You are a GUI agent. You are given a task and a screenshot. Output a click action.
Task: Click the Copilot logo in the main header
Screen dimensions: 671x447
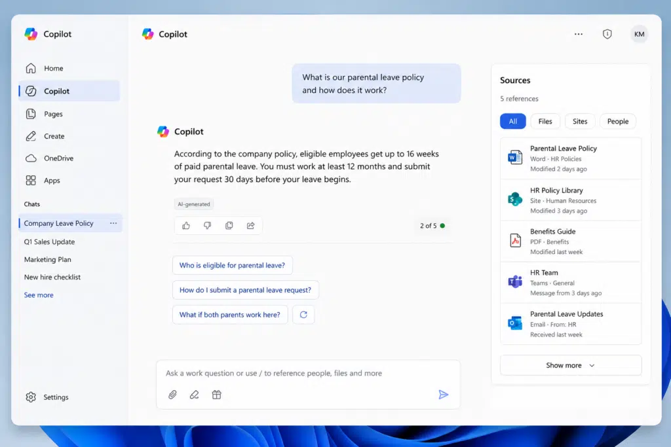pyautogui.click(x=147, y=34)
